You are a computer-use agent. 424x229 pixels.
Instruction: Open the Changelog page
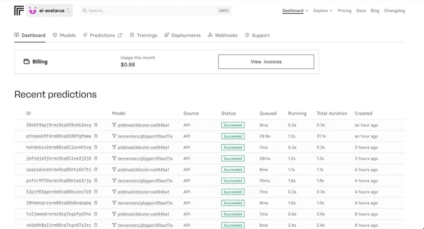click(394, 10)
